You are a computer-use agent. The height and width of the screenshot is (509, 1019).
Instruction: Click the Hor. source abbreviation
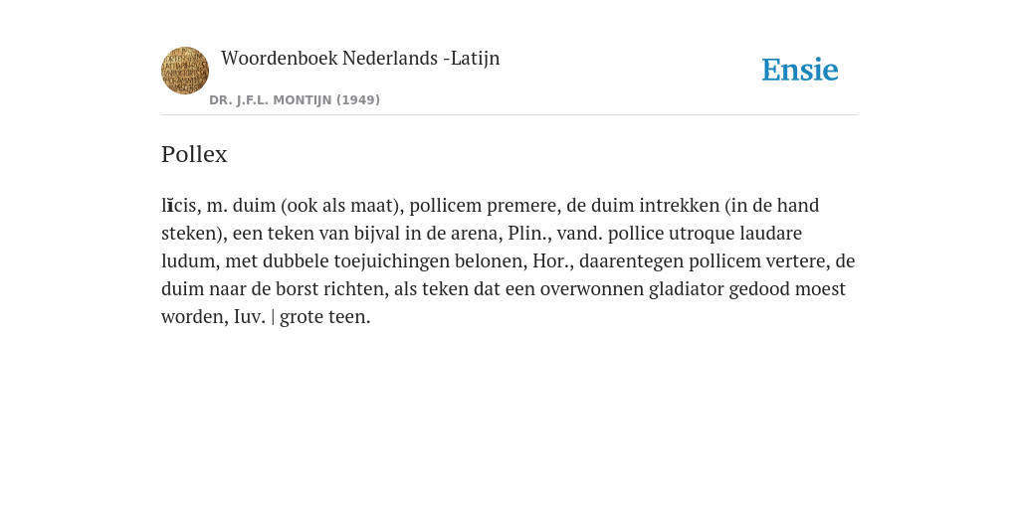click(550, 261)
